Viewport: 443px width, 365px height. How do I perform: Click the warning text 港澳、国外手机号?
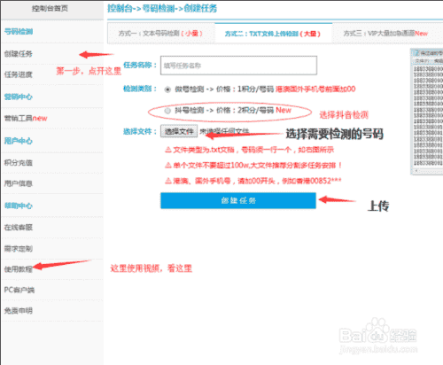point(253,181)
